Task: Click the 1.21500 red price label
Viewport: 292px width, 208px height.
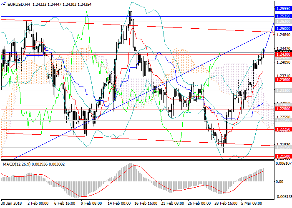Action: coord(282,156)
